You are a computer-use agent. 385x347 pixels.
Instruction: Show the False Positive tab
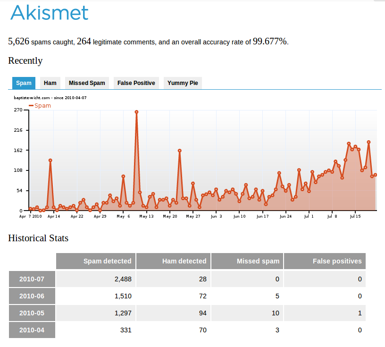pyautogui.click(x=136, y=83)
